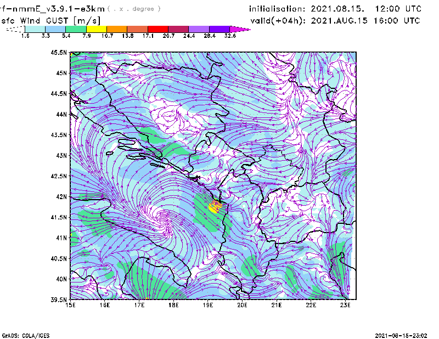
Task: Click the legend value "5.4"
Action: tap(66, 36)
